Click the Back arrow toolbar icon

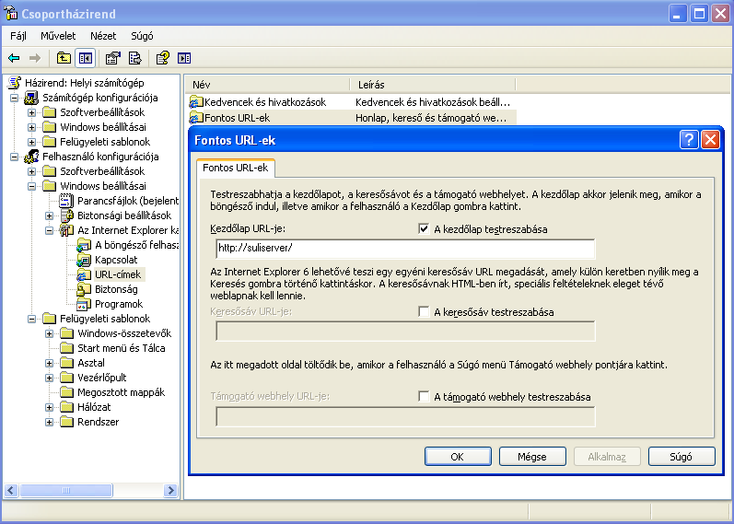(14, 58)
